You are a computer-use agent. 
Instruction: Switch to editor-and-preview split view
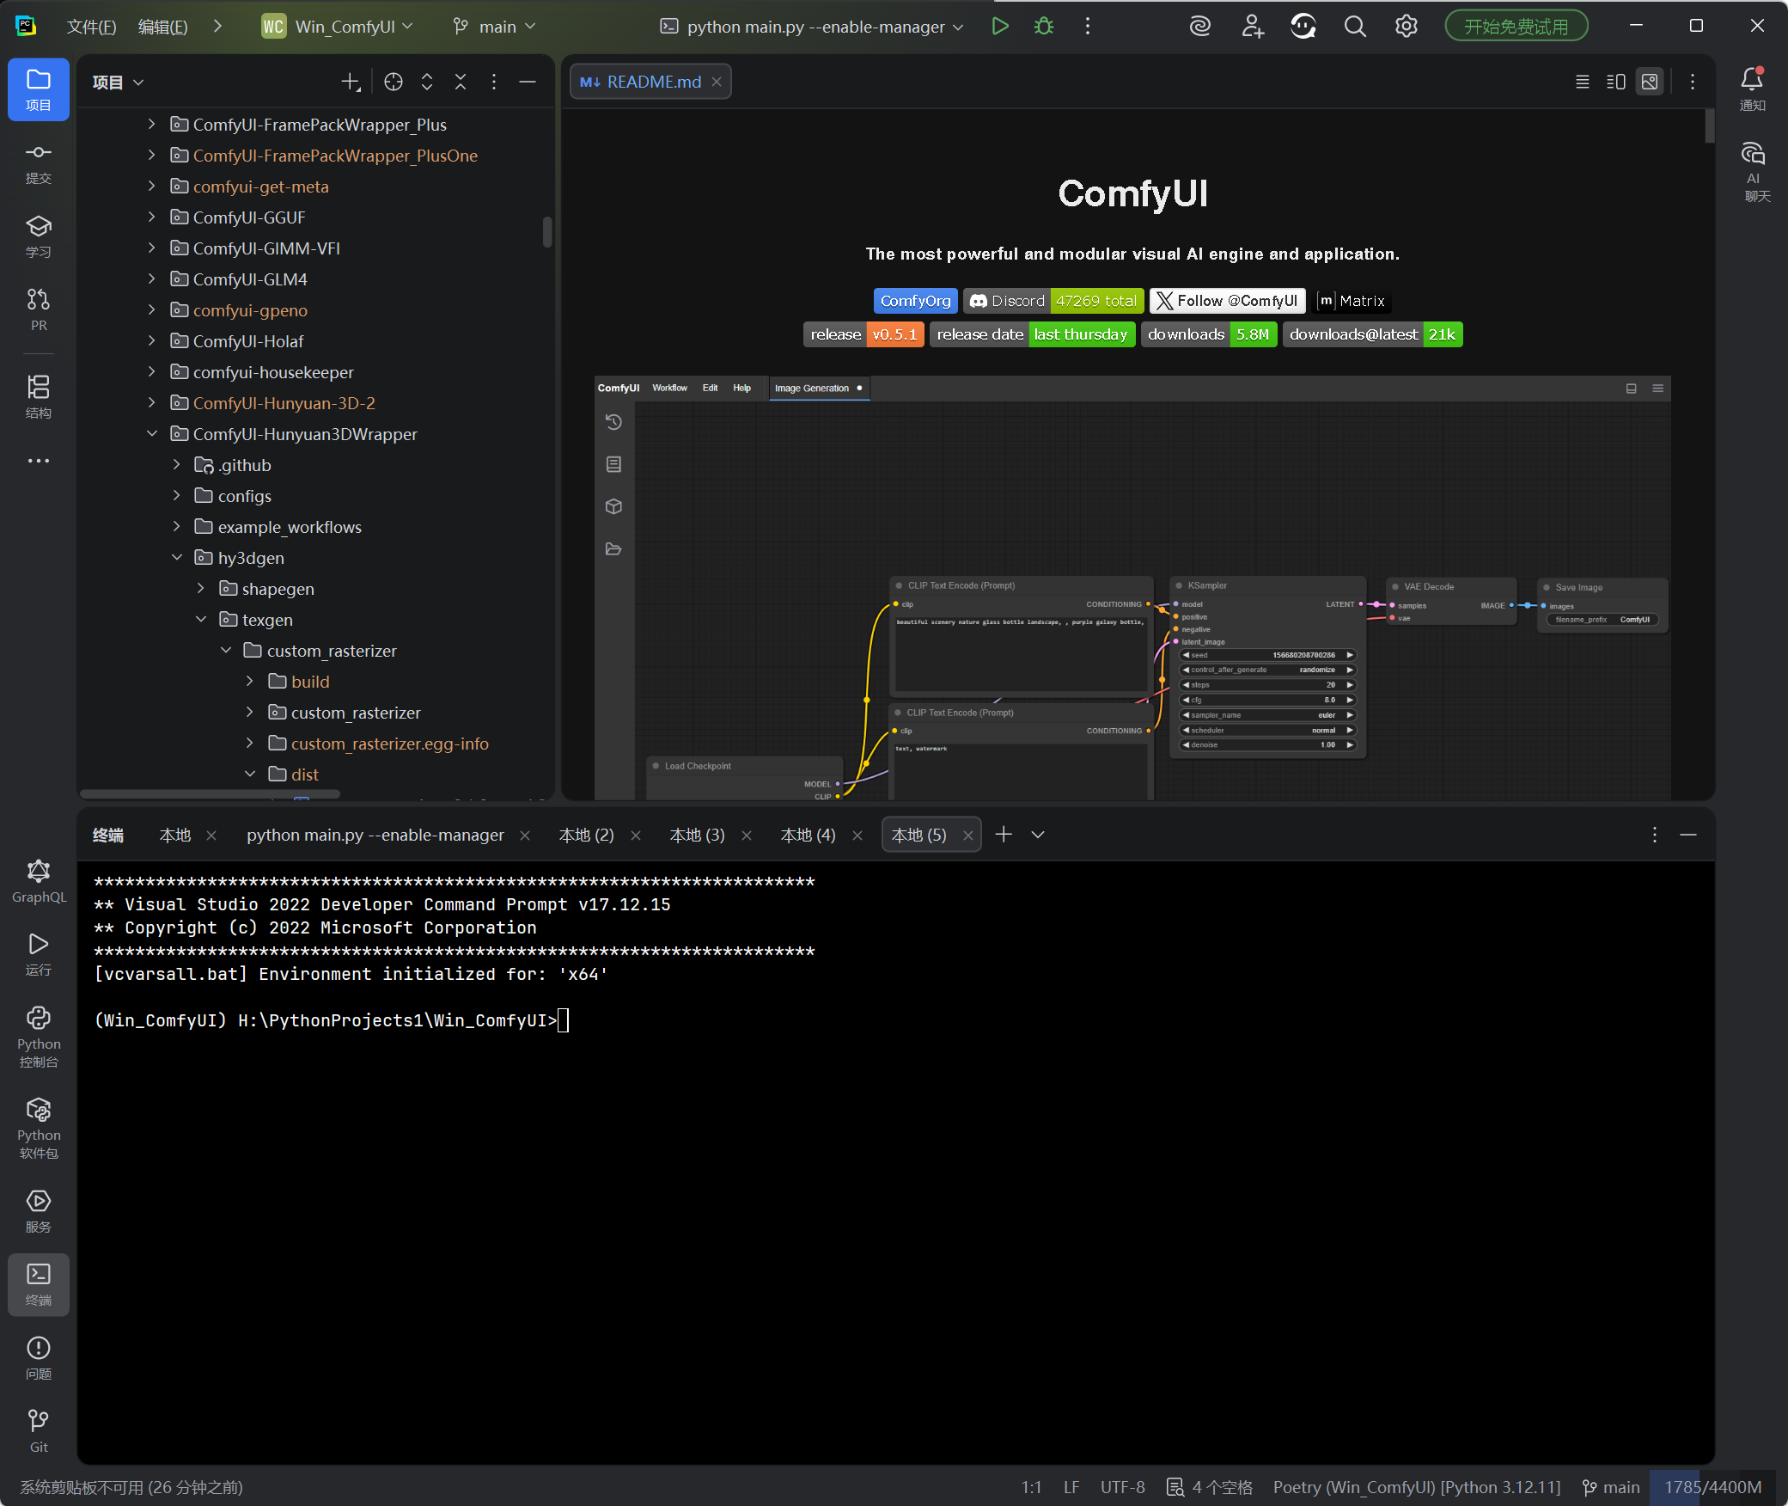coord(1615,82)
